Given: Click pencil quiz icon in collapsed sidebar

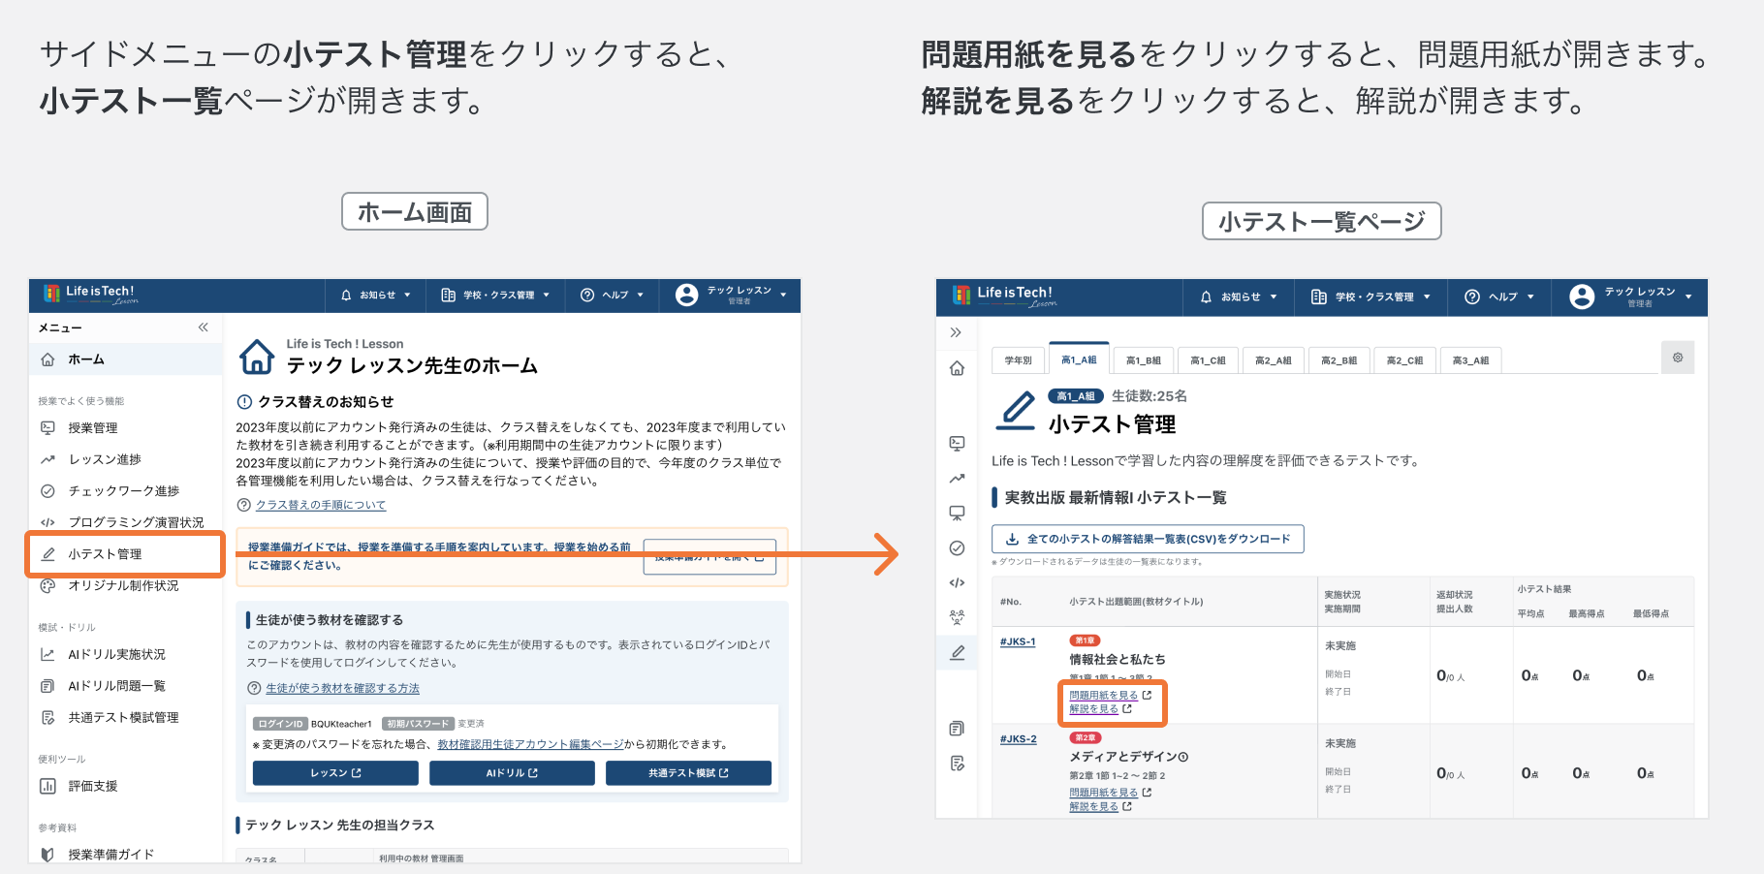Looking at the screenshot, I should tap(957, 652).
